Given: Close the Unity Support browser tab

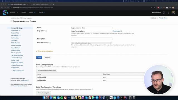Looking at the screenshot, I should [50, 4].
